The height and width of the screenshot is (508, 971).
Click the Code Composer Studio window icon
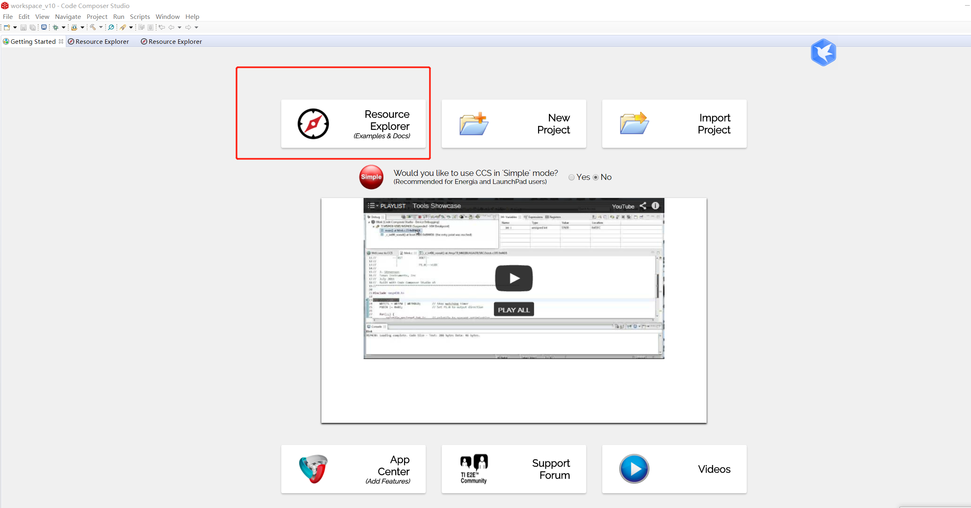[x=5, y=6]
